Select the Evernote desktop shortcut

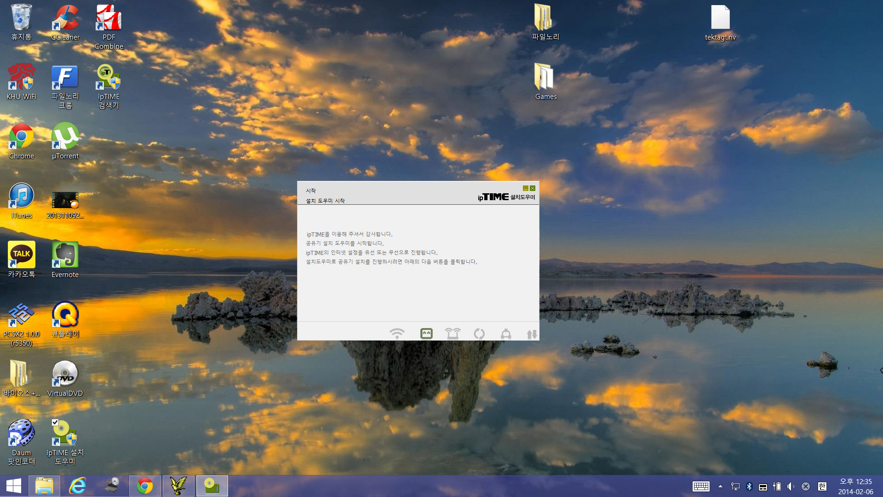65,260
